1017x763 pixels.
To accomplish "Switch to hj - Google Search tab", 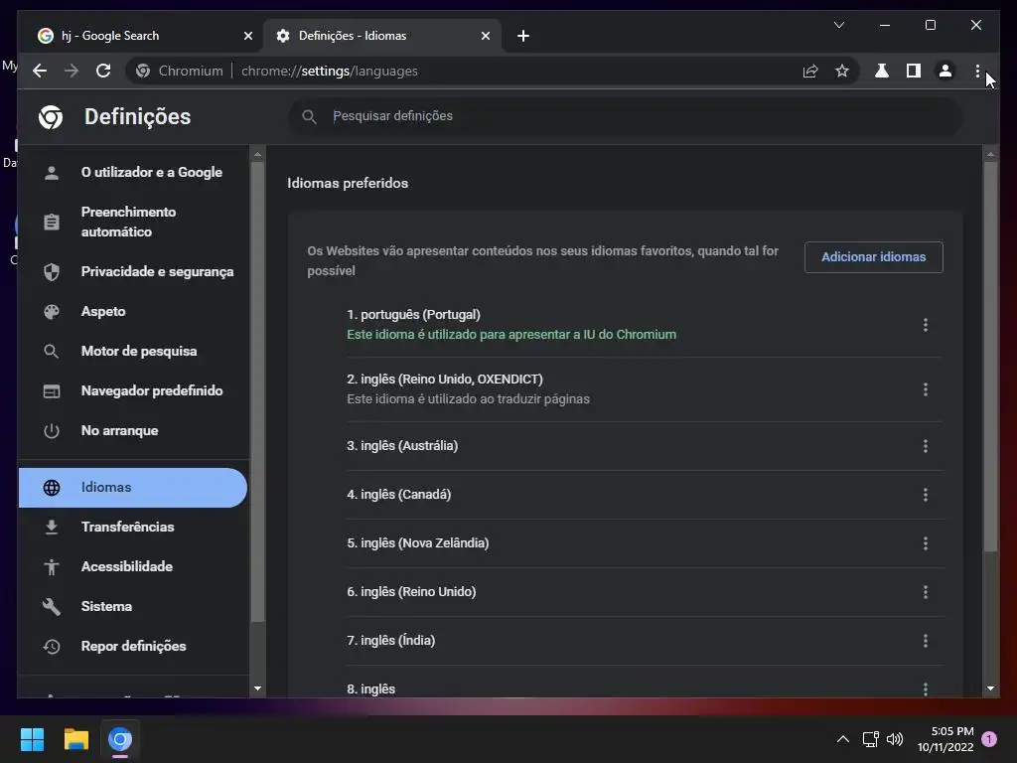I will pyautogui.click(x=145, y=36).
